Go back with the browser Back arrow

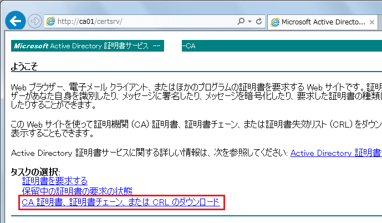click(x=16, y=21)
